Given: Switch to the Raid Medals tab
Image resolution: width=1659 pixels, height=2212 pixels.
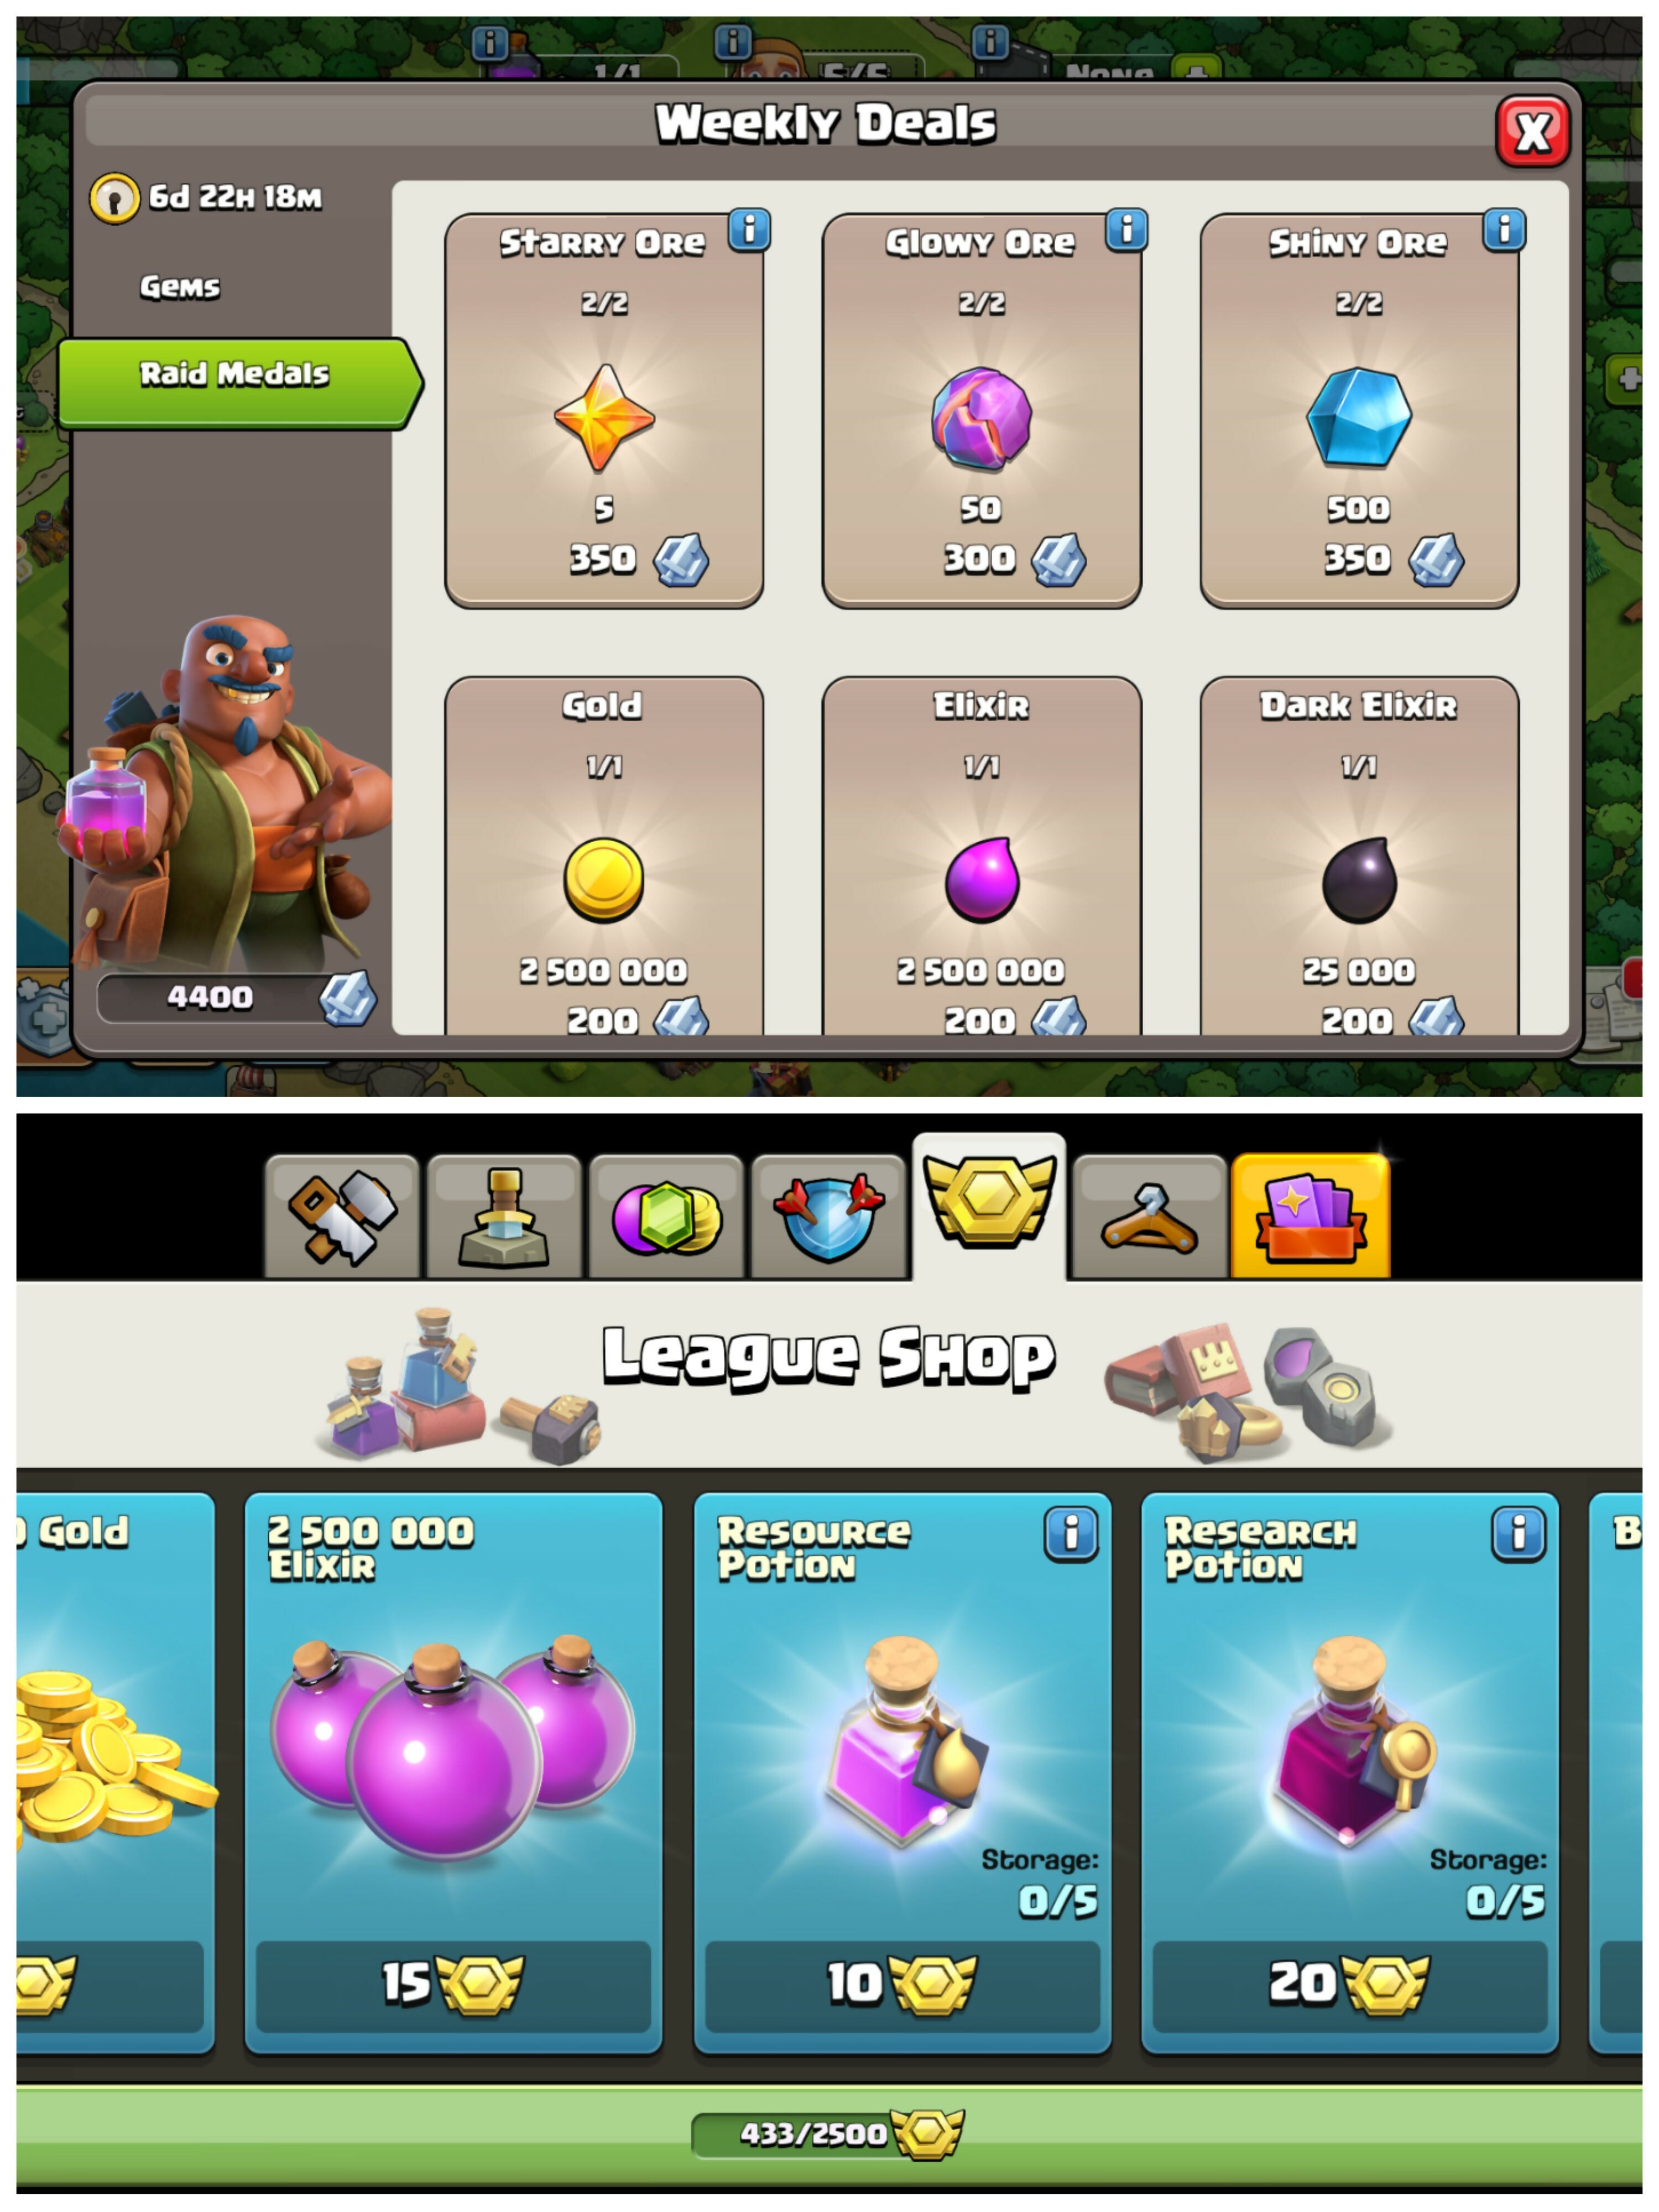Looking at the screenshot, I should (240, 383).
